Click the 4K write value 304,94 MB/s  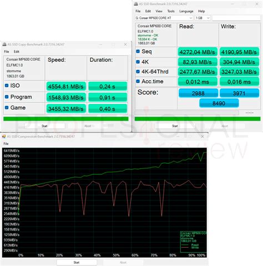tap(239, 62)
